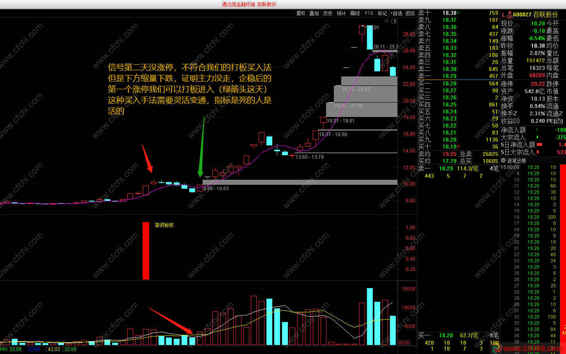The width and height of the screenshot is (566, 354).
Task: Click the 总量 value 151472
Action: click(536, 60)
